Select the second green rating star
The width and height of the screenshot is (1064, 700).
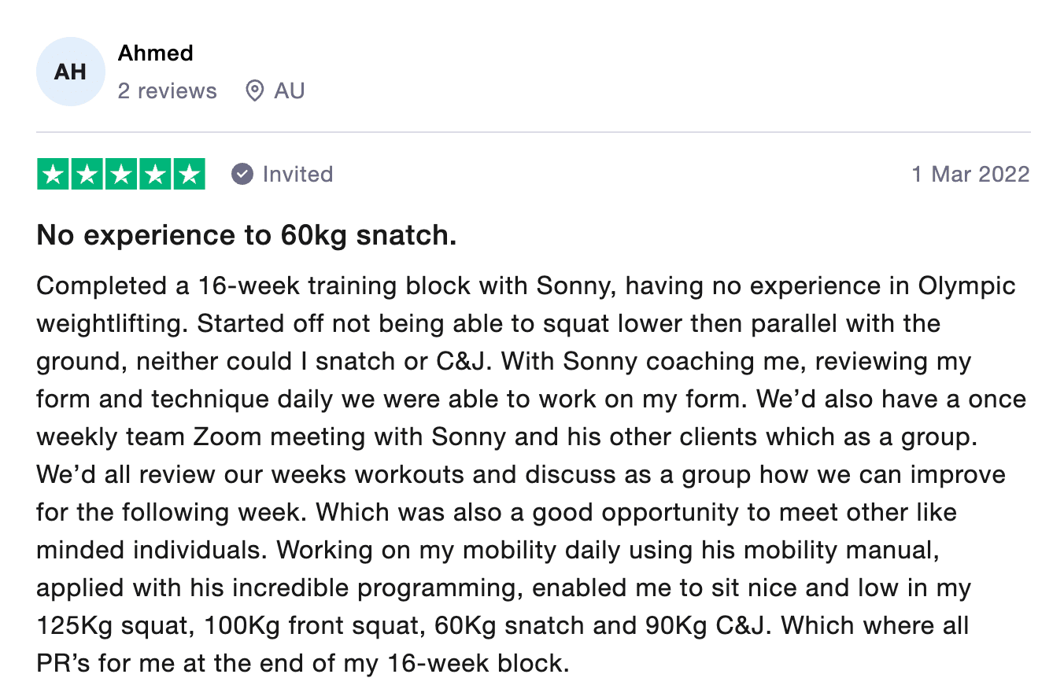coord(87,174)
